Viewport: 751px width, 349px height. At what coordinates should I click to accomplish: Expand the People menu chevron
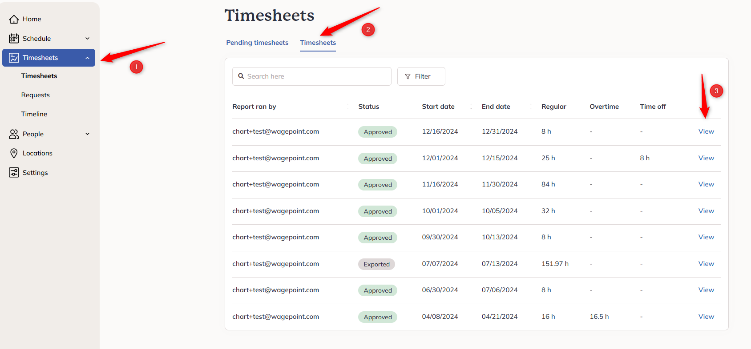click(x=88, y=134)
